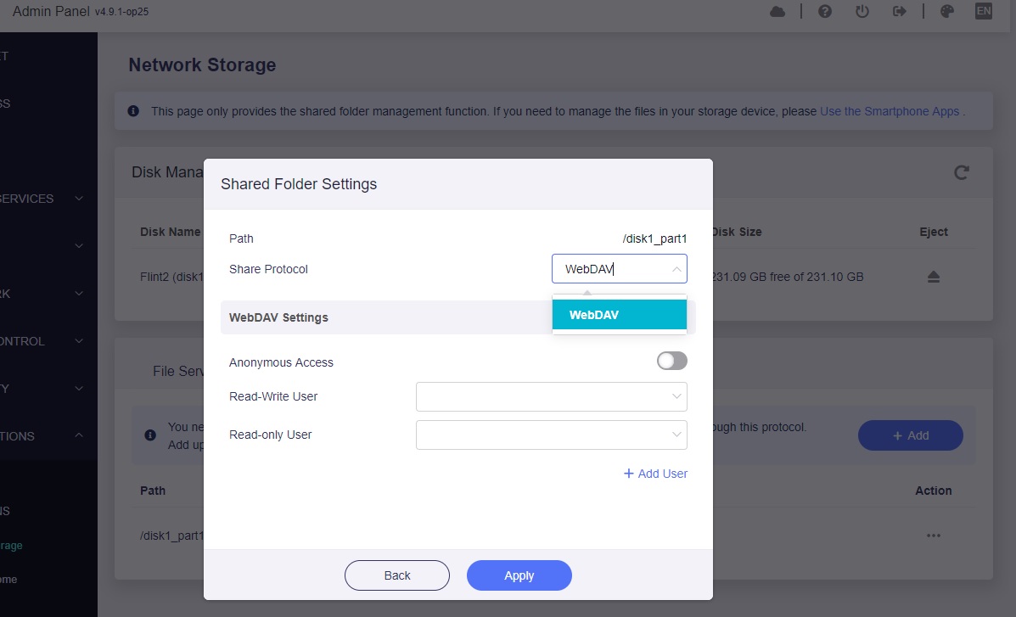Click the power reboot icon

[862, 12]
